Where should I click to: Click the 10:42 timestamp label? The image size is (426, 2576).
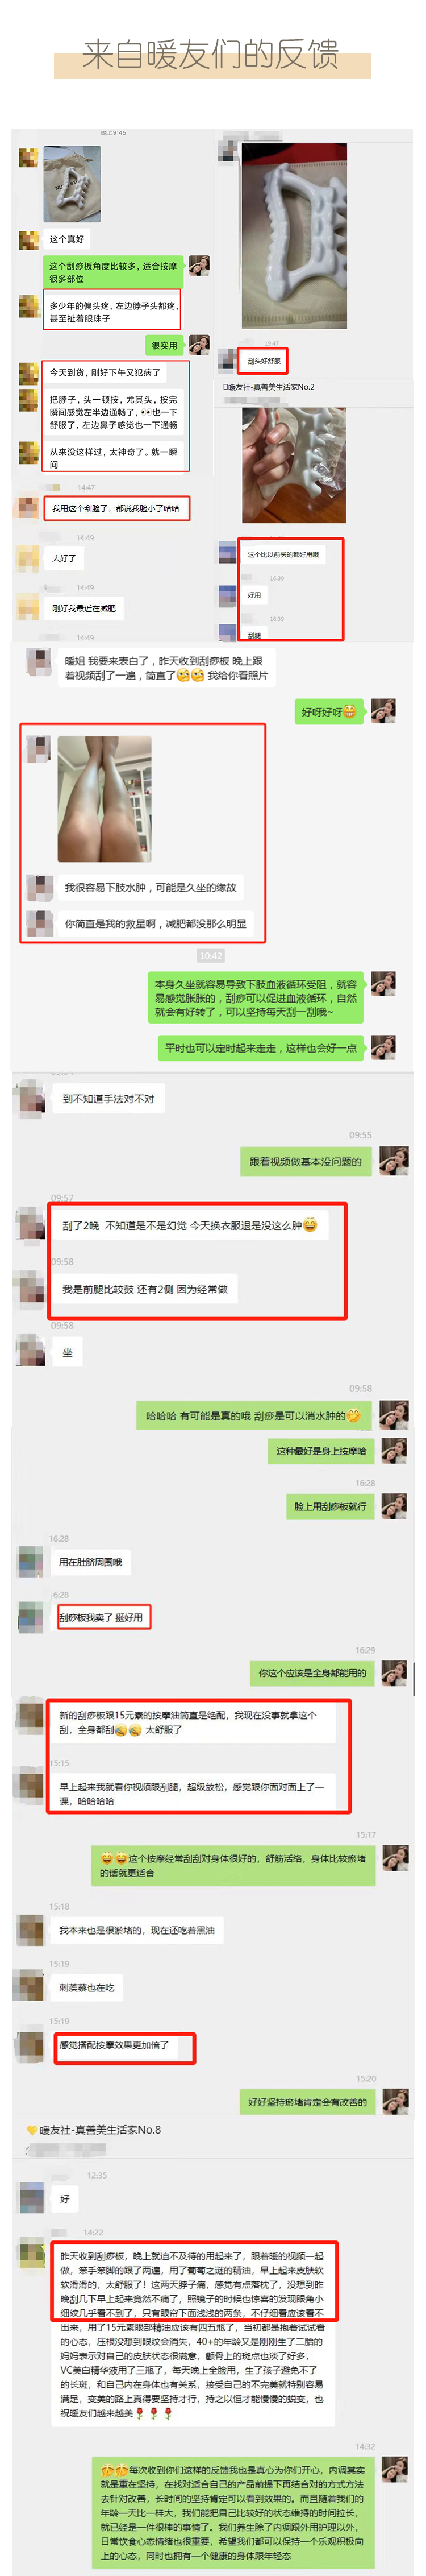[x=210, y=955]
